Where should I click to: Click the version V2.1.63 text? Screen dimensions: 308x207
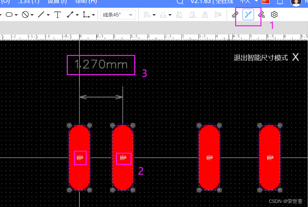click(x=200, y=2)
